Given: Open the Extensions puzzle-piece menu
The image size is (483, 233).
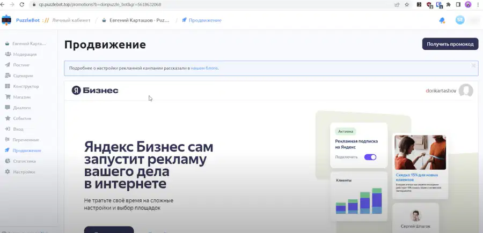Looking at the screenshot, I should (x=449, y=5).
